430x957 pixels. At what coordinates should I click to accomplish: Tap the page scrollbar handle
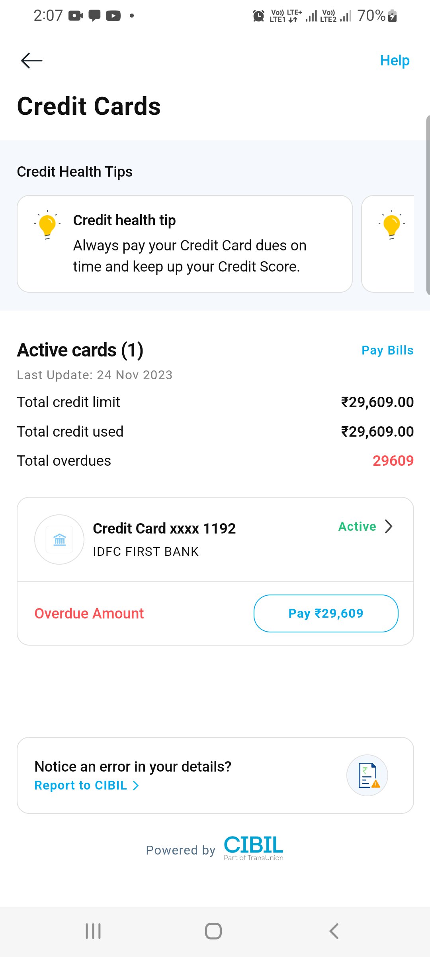pyautogui.click(x=428, y=205)
